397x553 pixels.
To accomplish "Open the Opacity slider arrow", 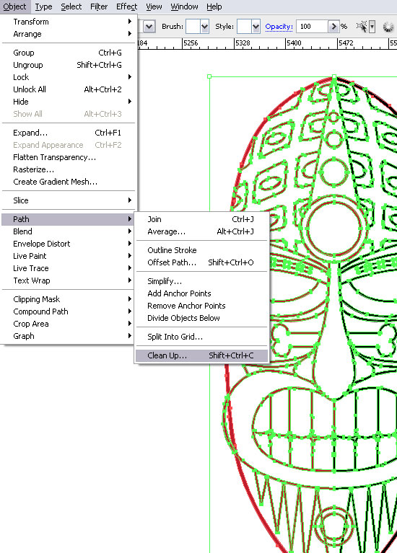I will click(x=333, y=27).
